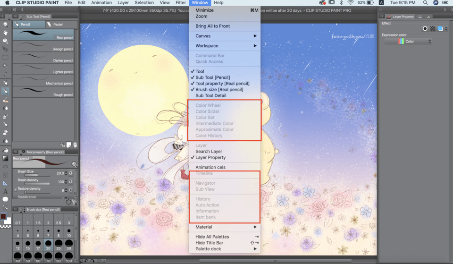453x264 pixels.
Task: Select the Operation object tool
Action: pyautogui.click(x=5, y=41)
